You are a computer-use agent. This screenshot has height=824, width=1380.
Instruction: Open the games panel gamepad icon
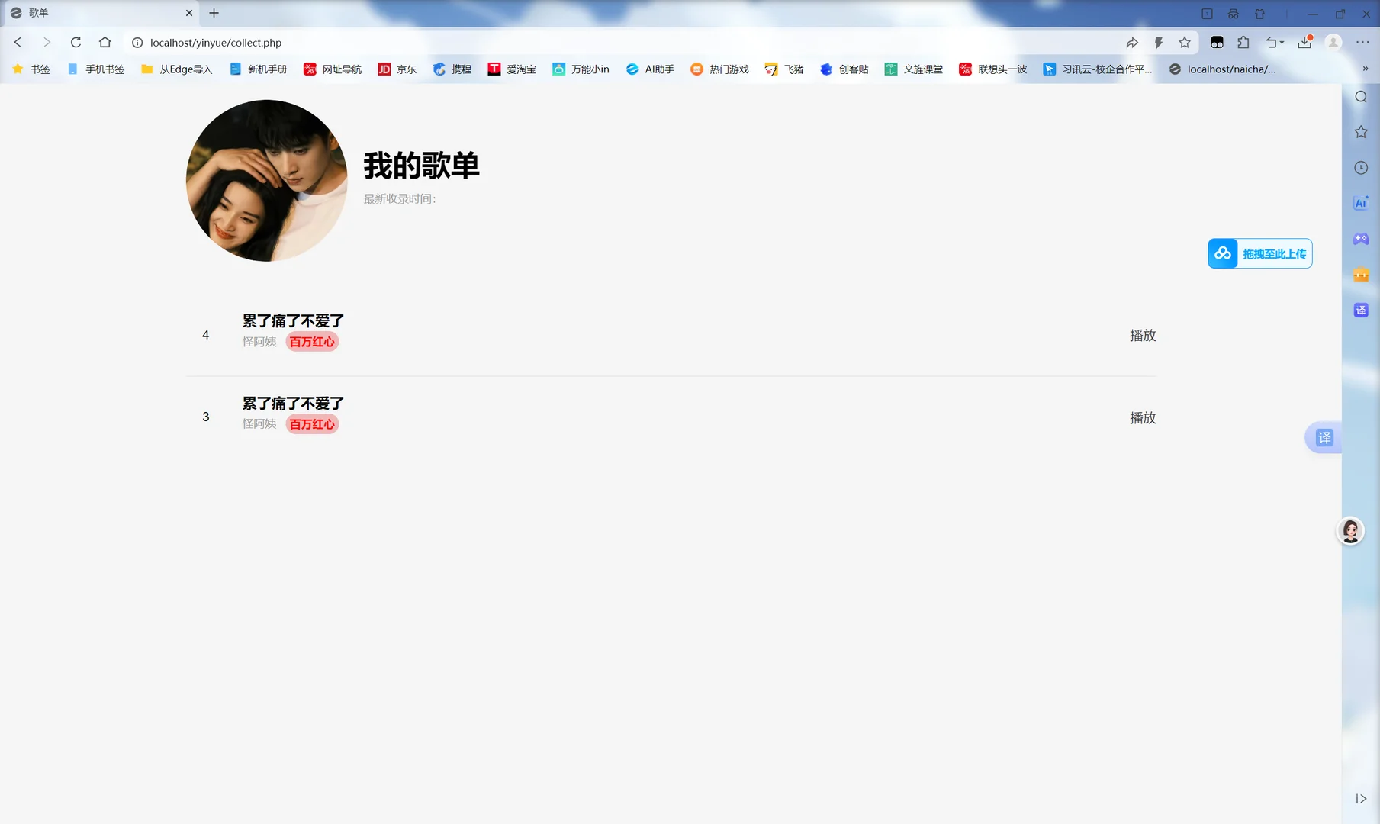(x=1361, y=239)
